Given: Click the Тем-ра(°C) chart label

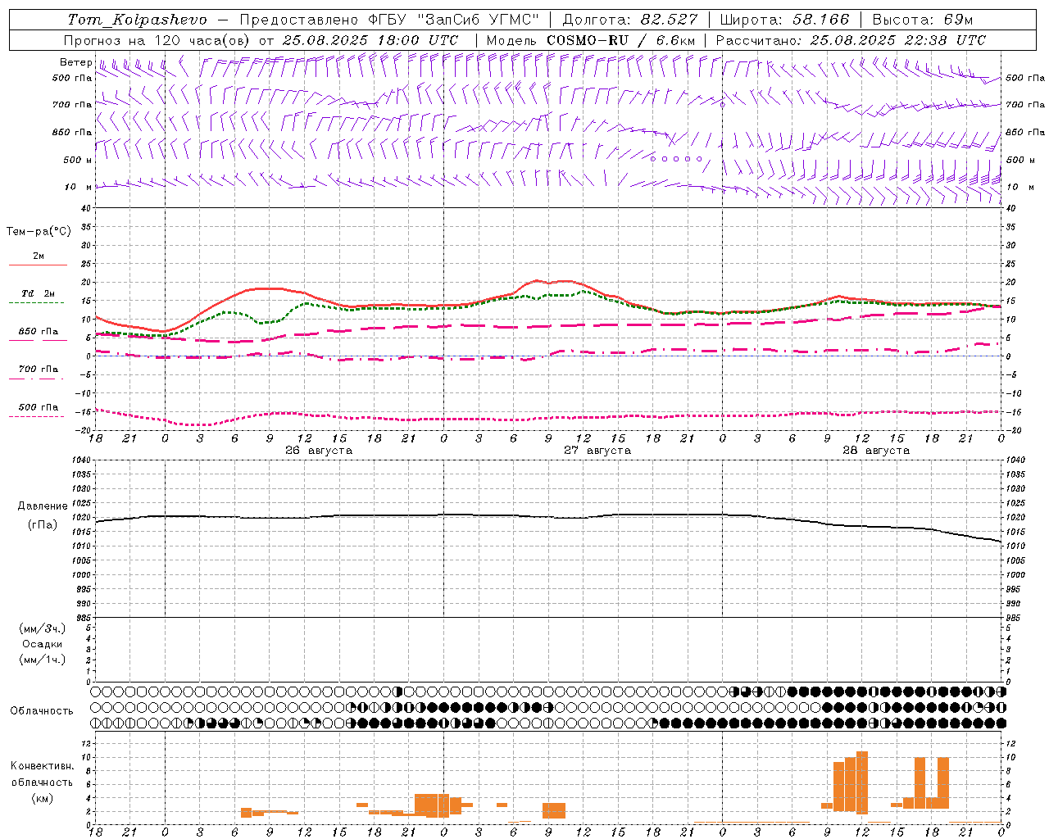Looking at the screenshot, I should [x=39, y=232].
